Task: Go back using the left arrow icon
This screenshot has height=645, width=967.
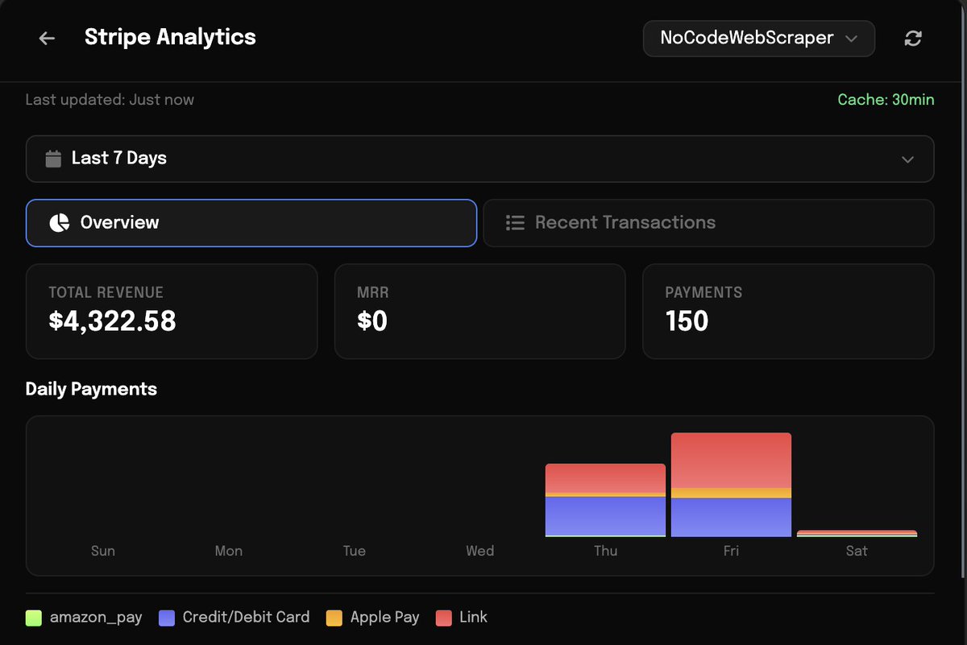Action: click(47, 38)
